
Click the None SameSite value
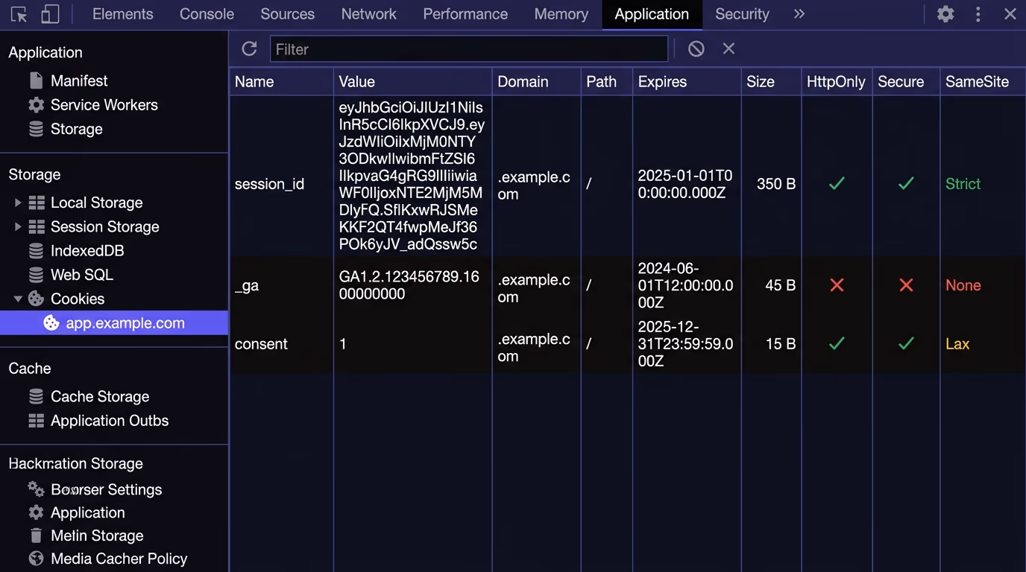(x=963, y=285)
